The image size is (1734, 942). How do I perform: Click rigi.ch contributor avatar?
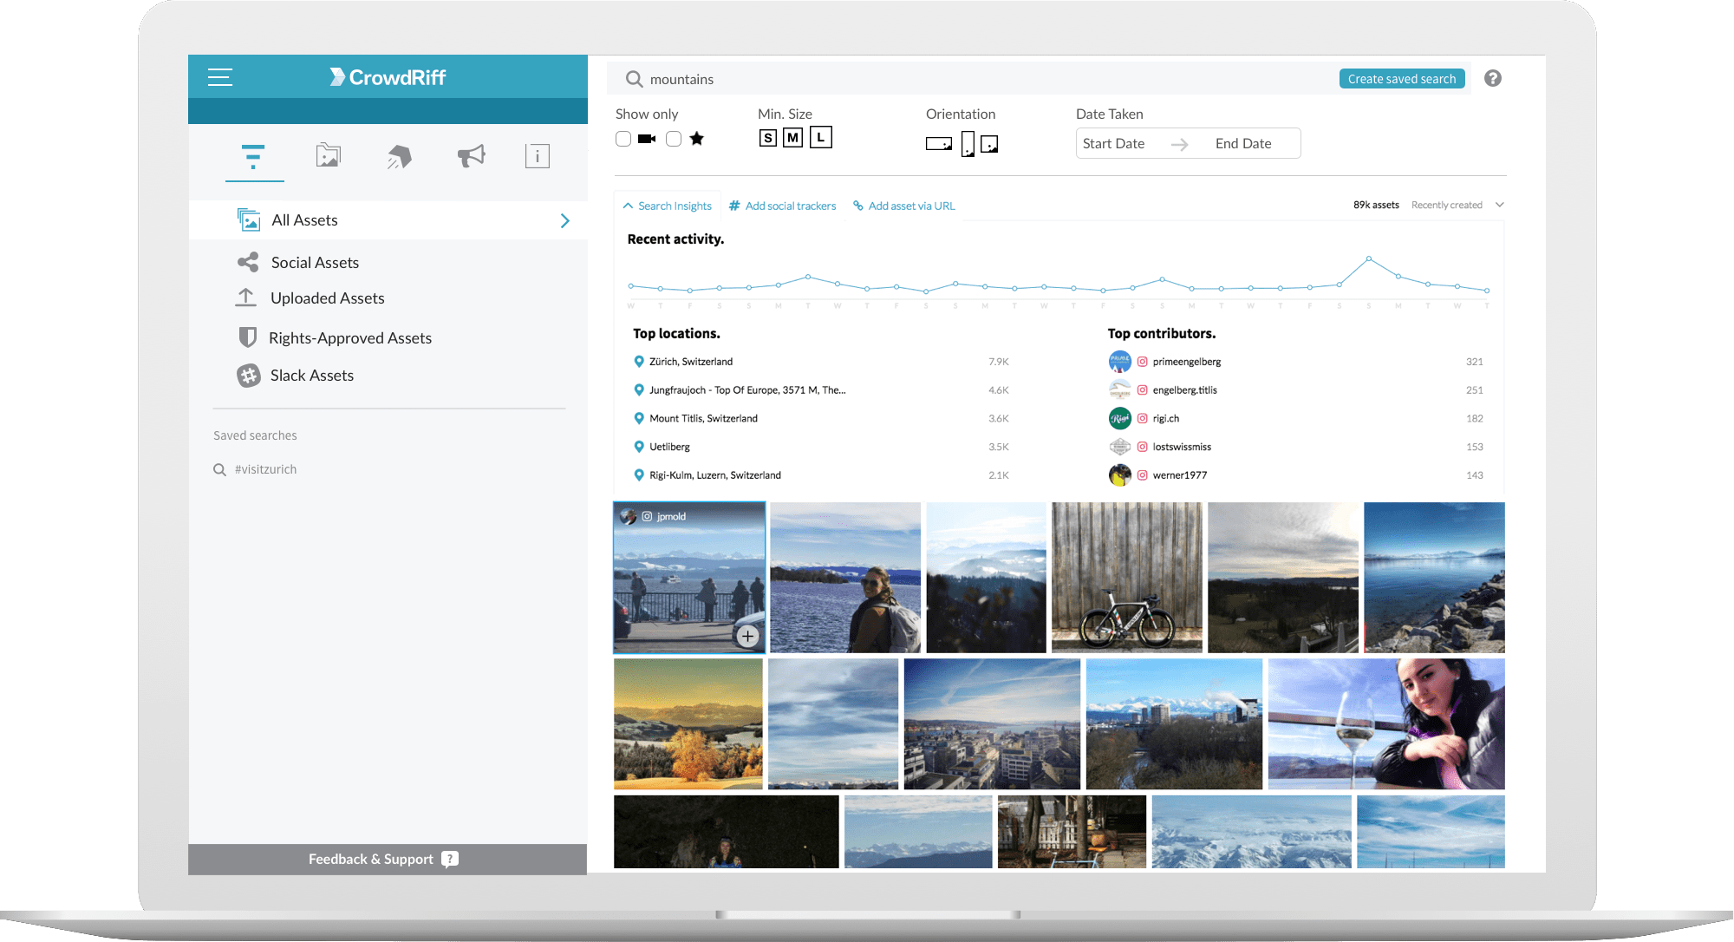pyautogui.click(x=1120, y=418)
